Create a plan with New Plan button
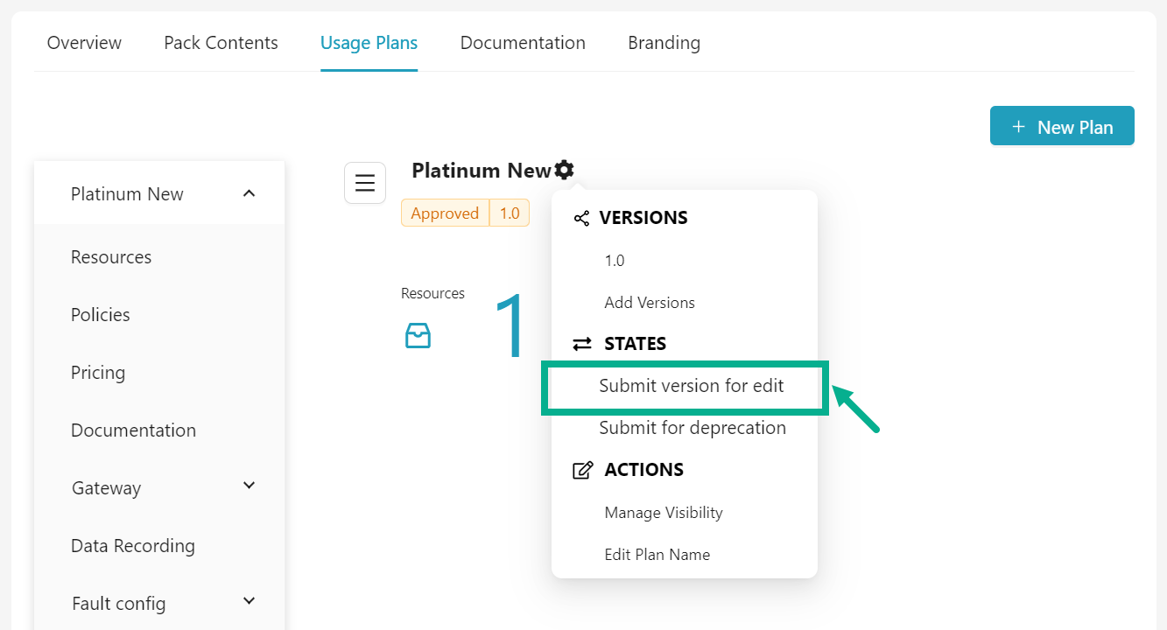Image resolution: width=1167 pixels, height=630 pixels. (1061, 127)
